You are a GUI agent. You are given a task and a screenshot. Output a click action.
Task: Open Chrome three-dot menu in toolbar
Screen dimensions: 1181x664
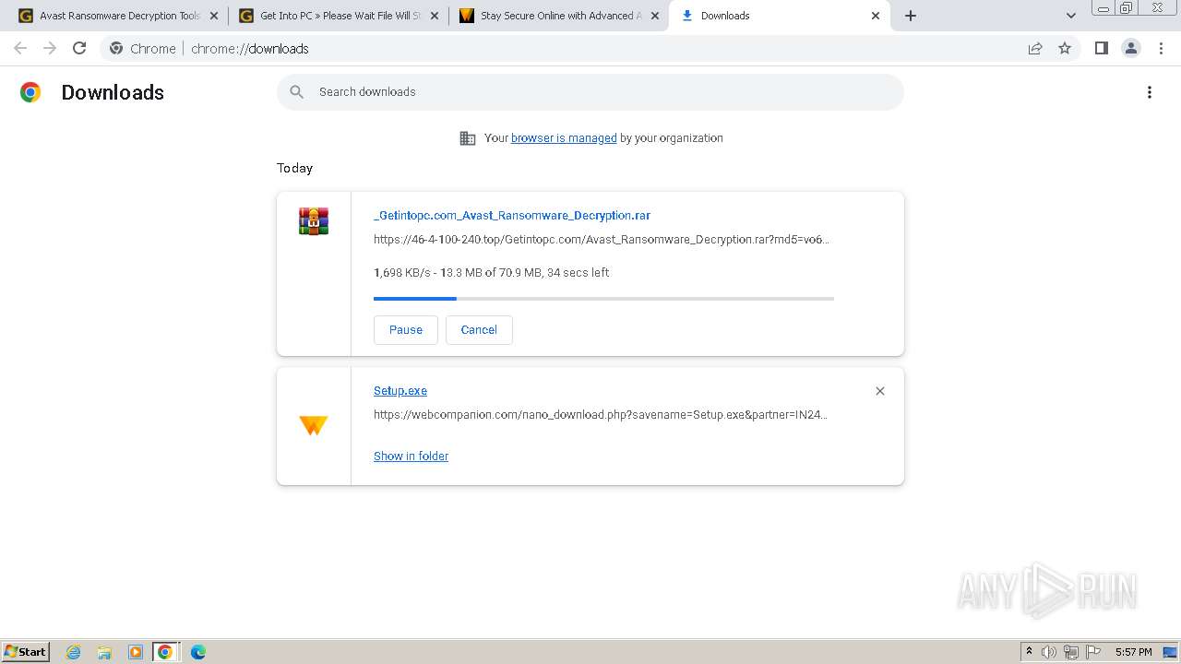pos(1160,48)
